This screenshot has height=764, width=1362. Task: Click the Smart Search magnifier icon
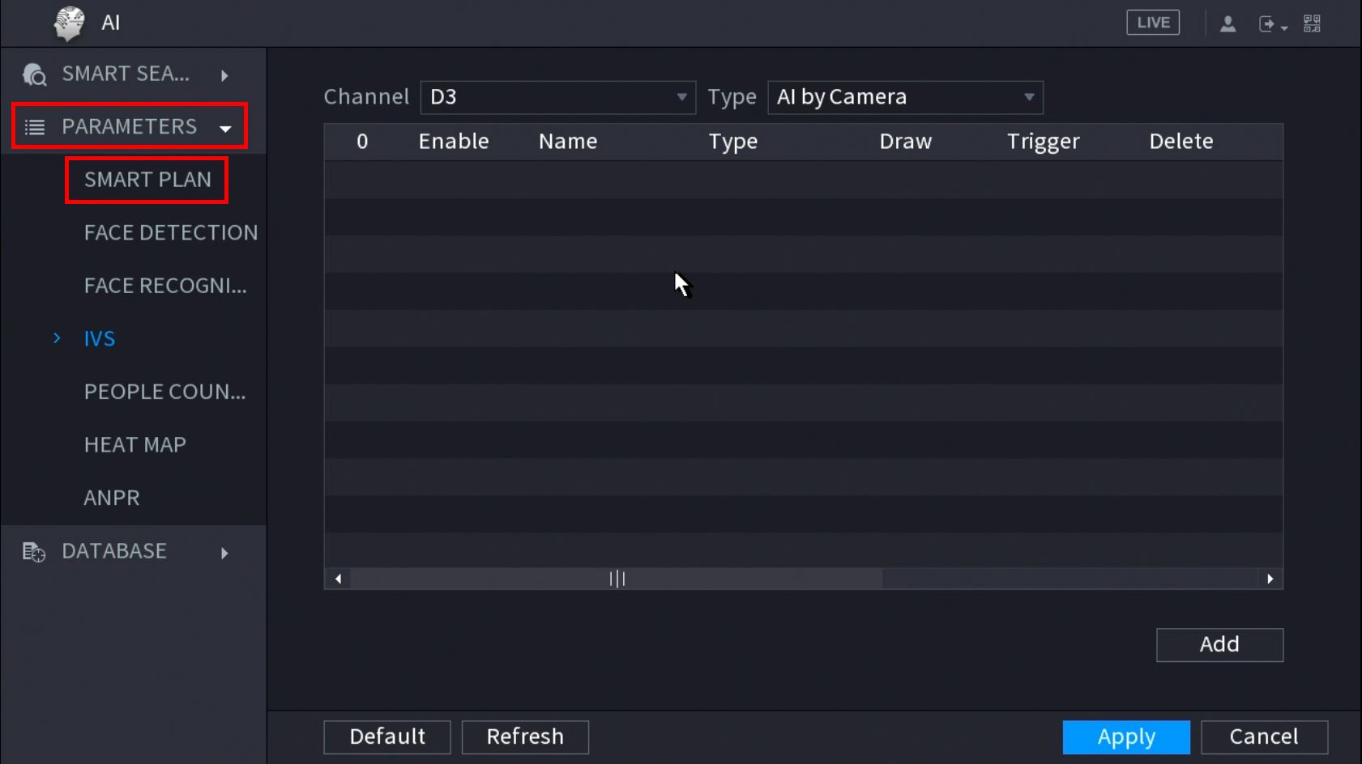click(34, 74)
